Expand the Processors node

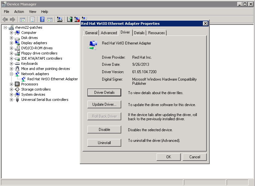(11, 84)
